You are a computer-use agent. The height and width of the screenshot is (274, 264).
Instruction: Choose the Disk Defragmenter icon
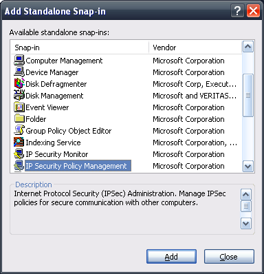(x=19, y=84)
